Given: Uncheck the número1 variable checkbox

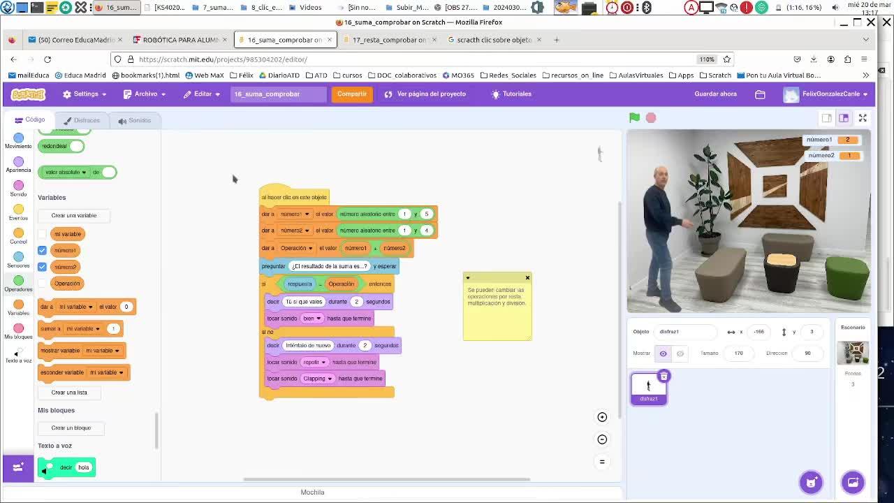Looking at the screenshot, I should pos(42,250).
